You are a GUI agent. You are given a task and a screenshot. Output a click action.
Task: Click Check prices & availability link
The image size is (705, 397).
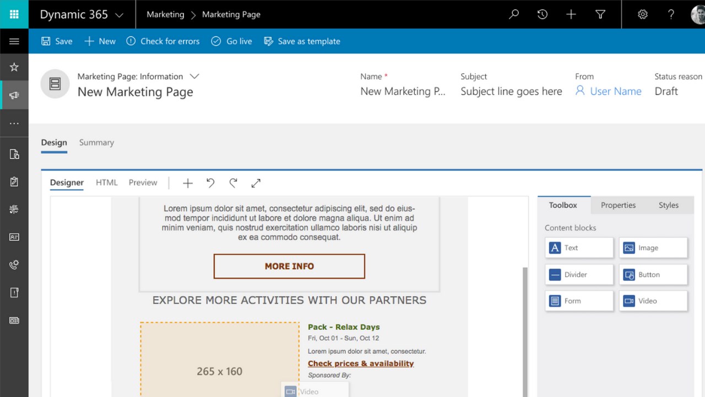pyautogui.click(x=361, y=363)
